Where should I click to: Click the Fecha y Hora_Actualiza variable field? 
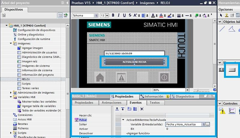(183, 124)
